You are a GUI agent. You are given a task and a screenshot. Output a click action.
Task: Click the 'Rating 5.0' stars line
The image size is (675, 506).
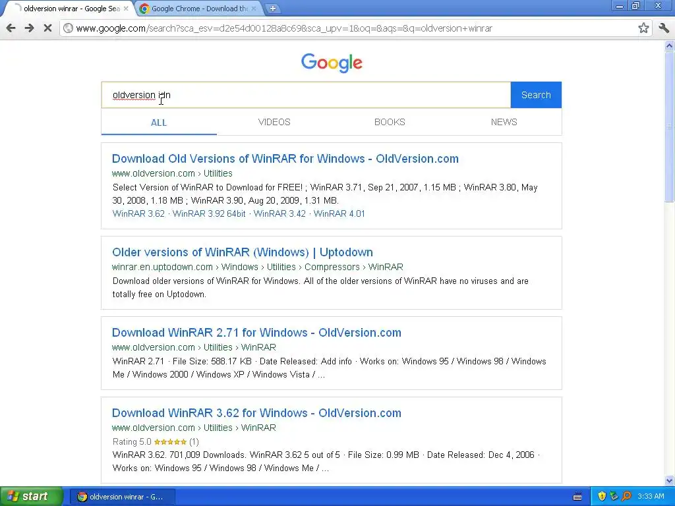tap(156, 442)
